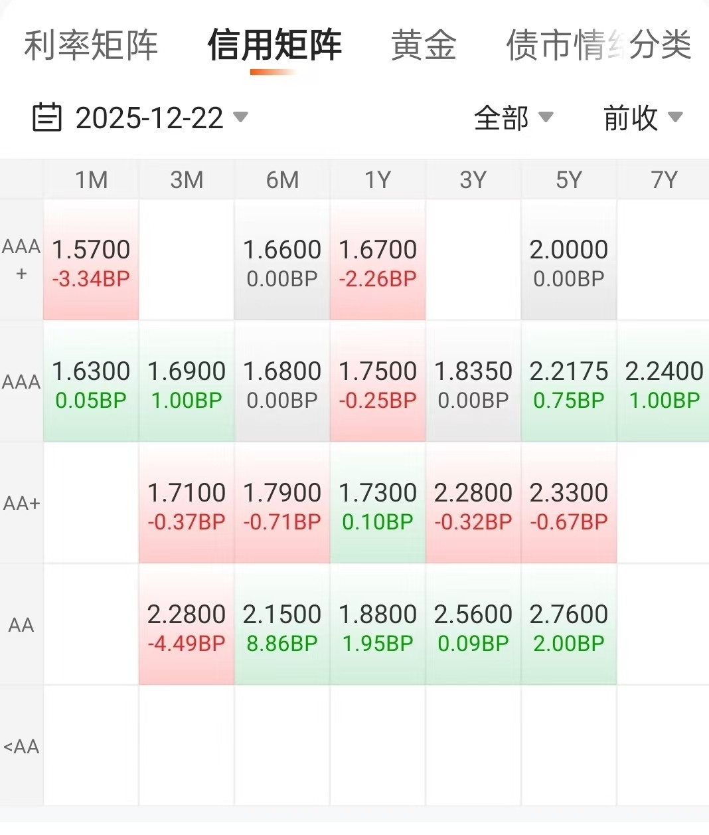Click the calendar icon beside the date
This screenshot has height=835, width=709.
pyautogui.click(x=47, y=118)
